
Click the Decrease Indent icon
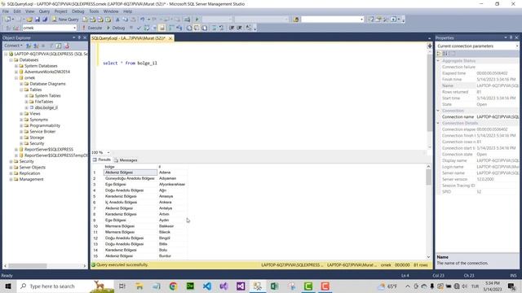232,28
